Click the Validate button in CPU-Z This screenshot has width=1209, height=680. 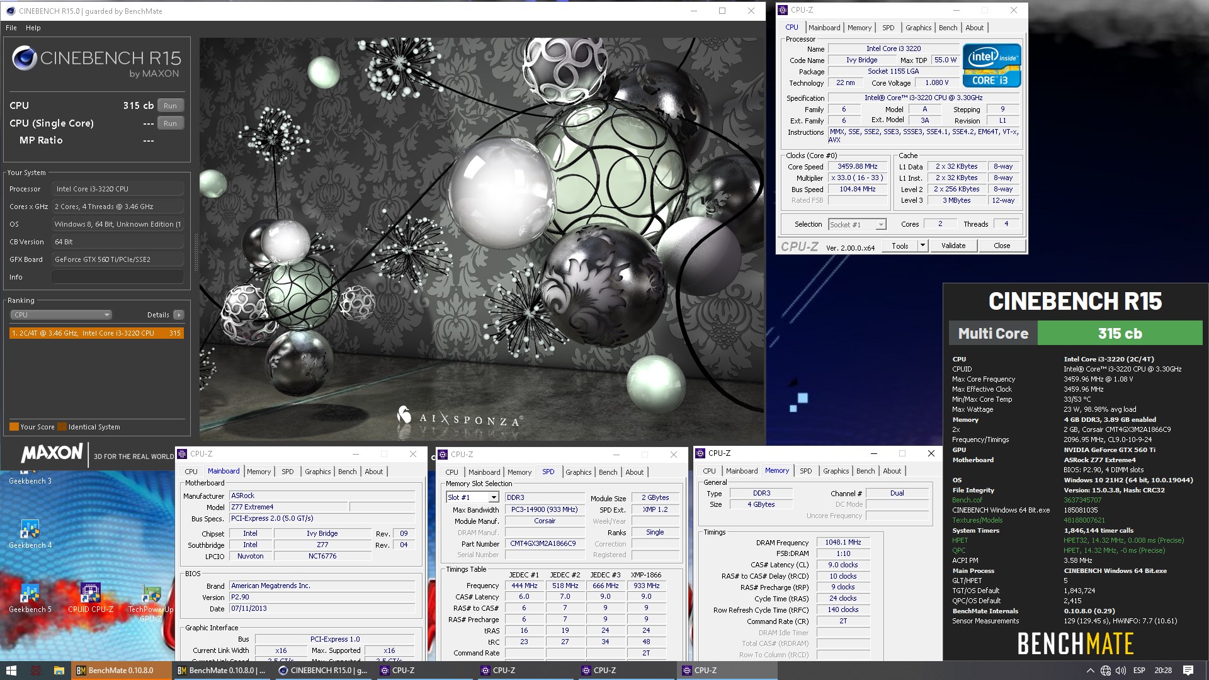click(x=953, y=246)
